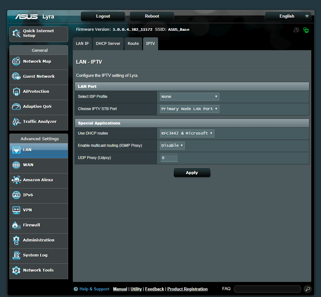Viewport: 321px width, 297px height.
Task: Open VPN menu item
Action: pyautogui.click(x=39, y=211)
